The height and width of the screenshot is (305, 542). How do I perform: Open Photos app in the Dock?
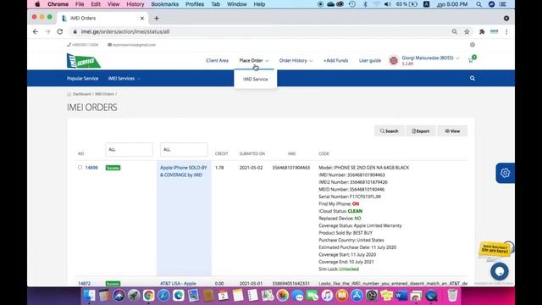282,296
